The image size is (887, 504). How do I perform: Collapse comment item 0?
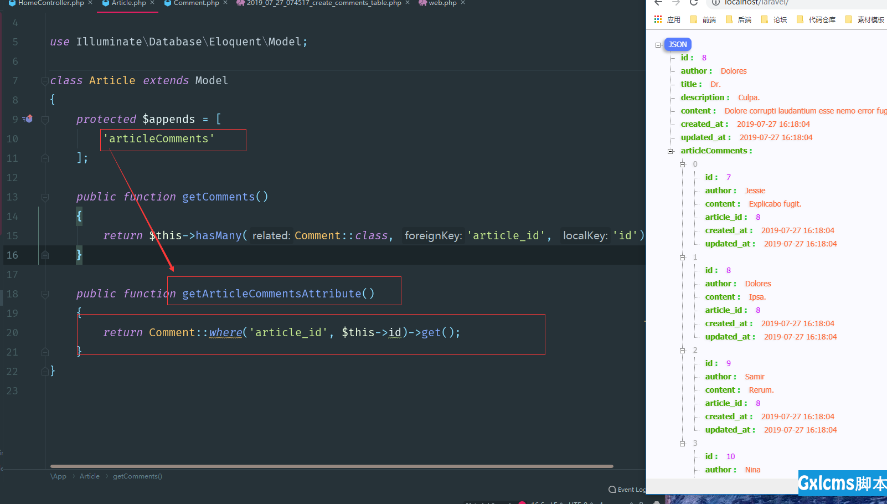click(x=682, y=164)
